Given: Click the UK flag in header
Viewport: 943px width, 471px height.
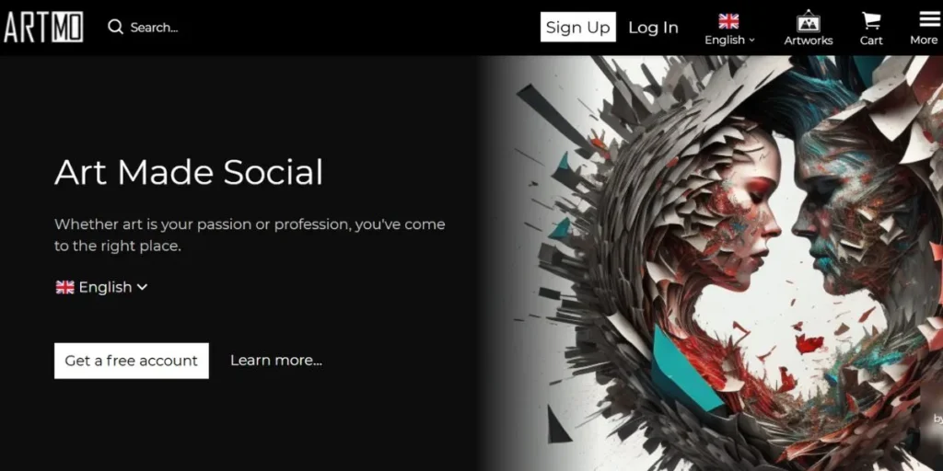Looking at the screenshot, I should click(728, 21).
